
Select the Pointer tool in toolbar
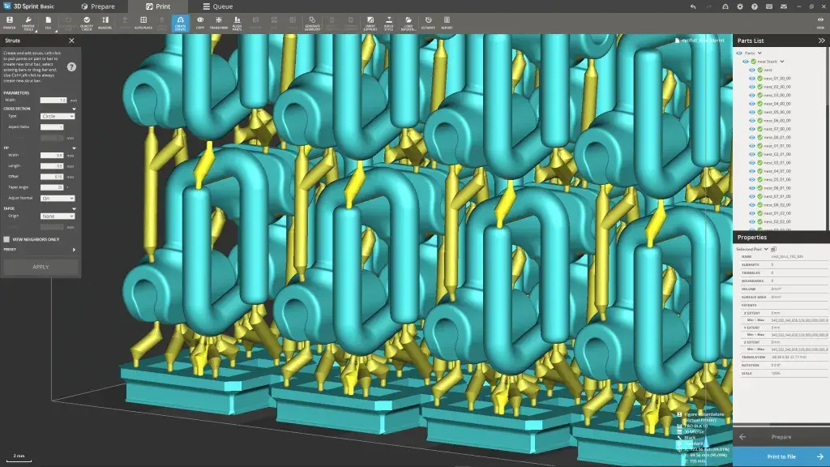click(x=11, y=21)
